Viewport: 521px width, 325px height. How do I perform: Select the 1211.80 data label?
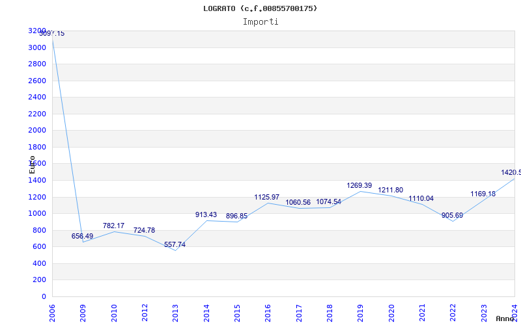390,190
